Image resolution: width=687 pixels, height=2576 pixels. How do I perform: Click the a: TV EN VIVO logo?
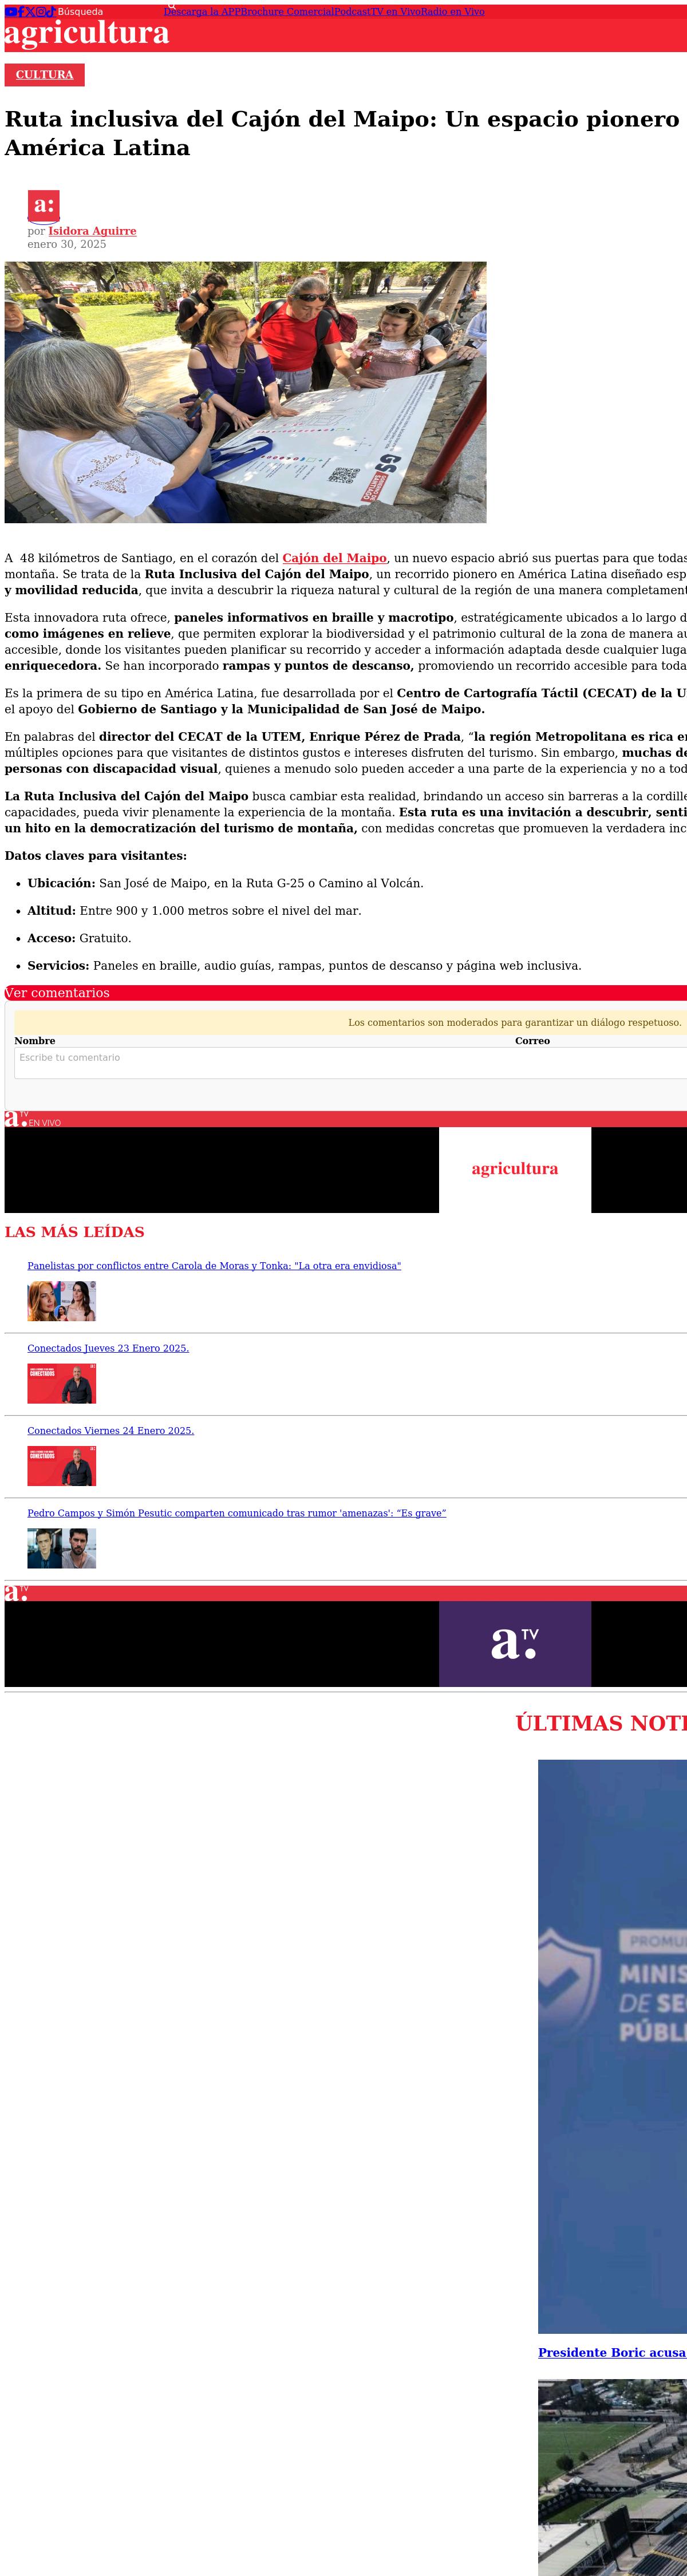click(33, 1119)
